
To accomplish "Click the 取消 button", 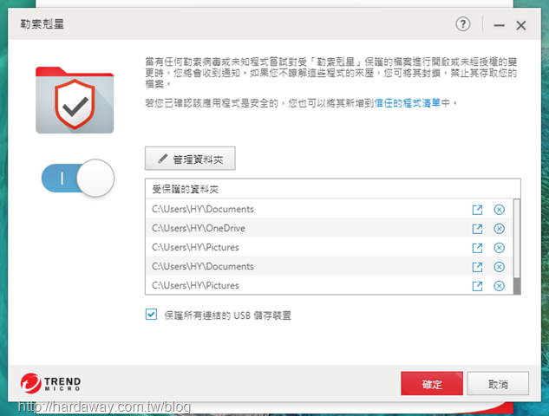I will point(498,383).
